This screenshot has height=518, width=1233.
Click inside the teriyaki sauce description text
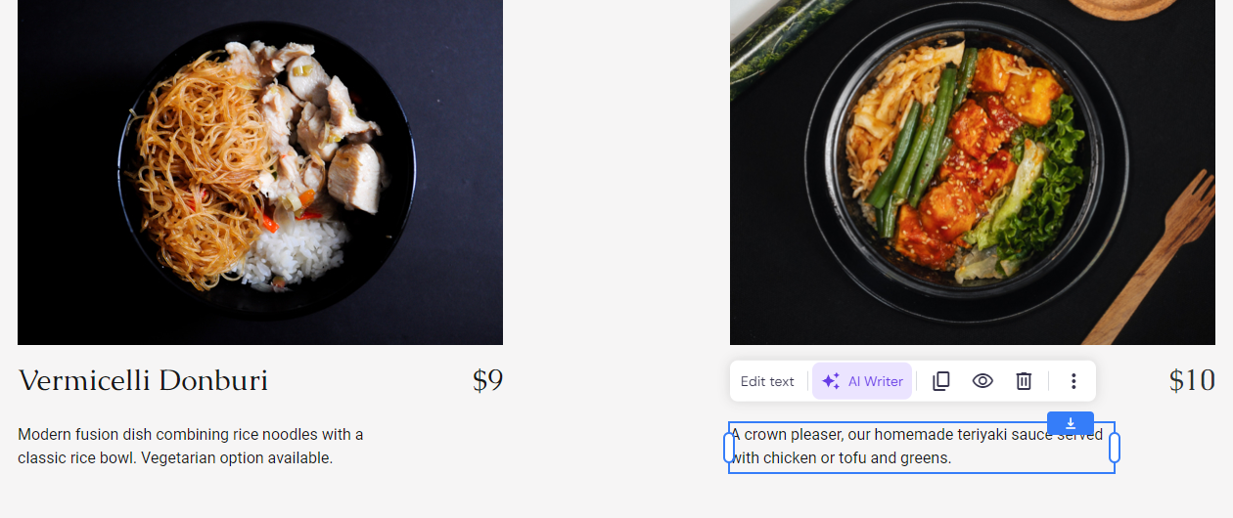(881, 457)
